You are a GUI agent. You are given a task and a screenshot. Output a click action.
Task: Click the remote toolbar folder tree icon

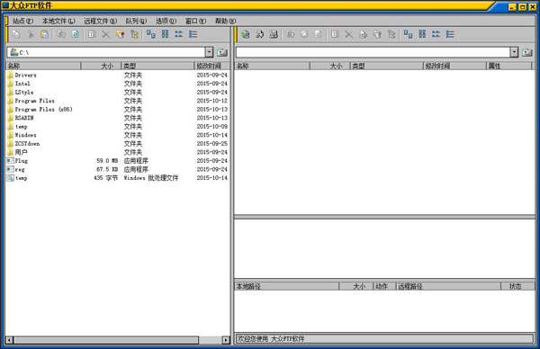pos(391,34)
